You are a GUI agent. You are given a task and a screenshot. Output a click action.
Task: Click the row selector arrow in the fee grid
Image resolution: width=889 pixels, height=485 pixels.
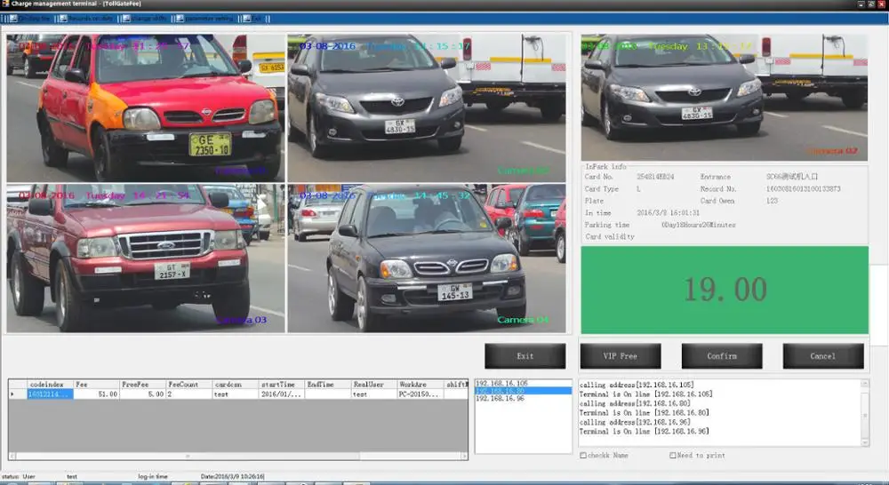pyautogui.click(x=13, y=394)
